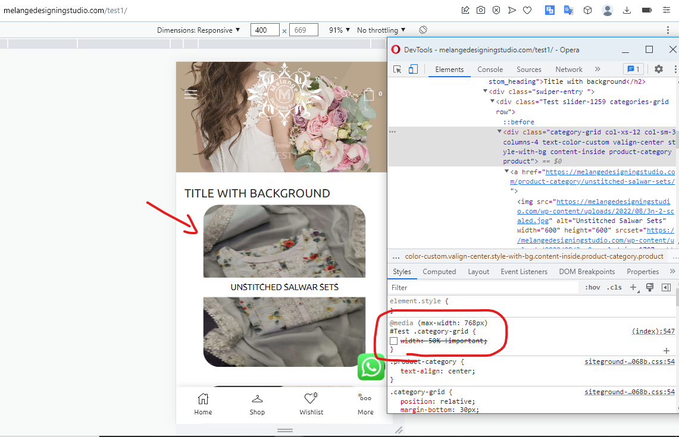Open the 91% zoom dropdown
679x437 pixels.
coord(339,30)
